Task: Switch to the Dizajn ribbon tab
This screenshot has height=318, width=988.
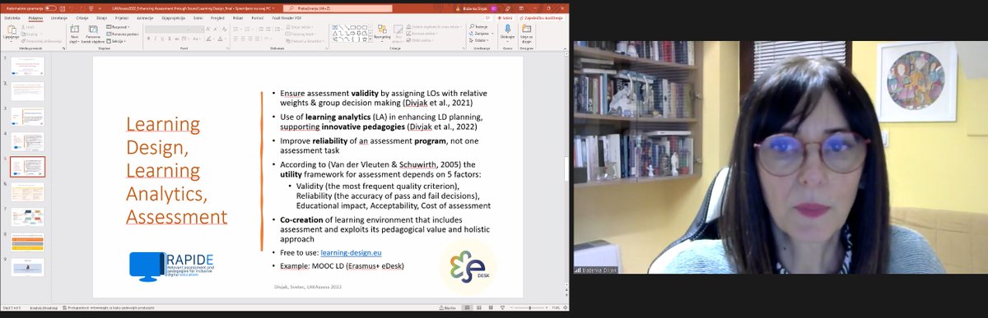Action: tap(102, 18)
